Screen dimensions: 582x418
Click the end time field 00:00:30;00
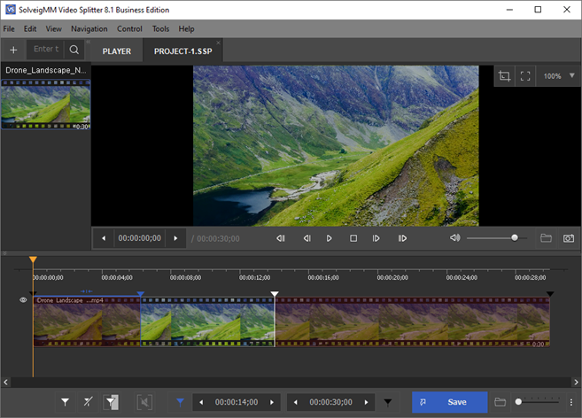(x=330, y=402)
